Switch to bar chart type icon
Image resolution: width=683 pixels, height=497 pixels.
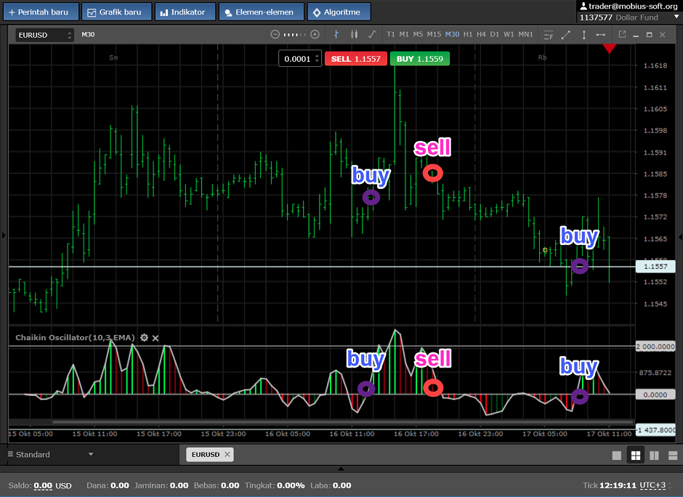(x=336, y=34)
